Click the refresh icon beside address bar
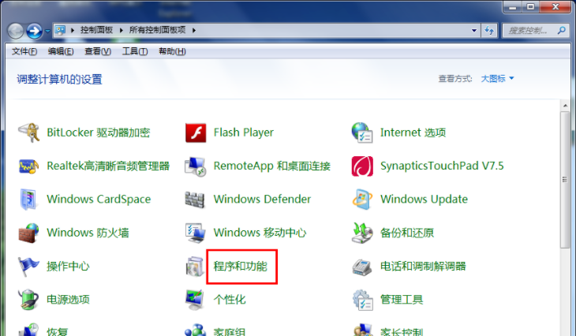 [489, 31]
